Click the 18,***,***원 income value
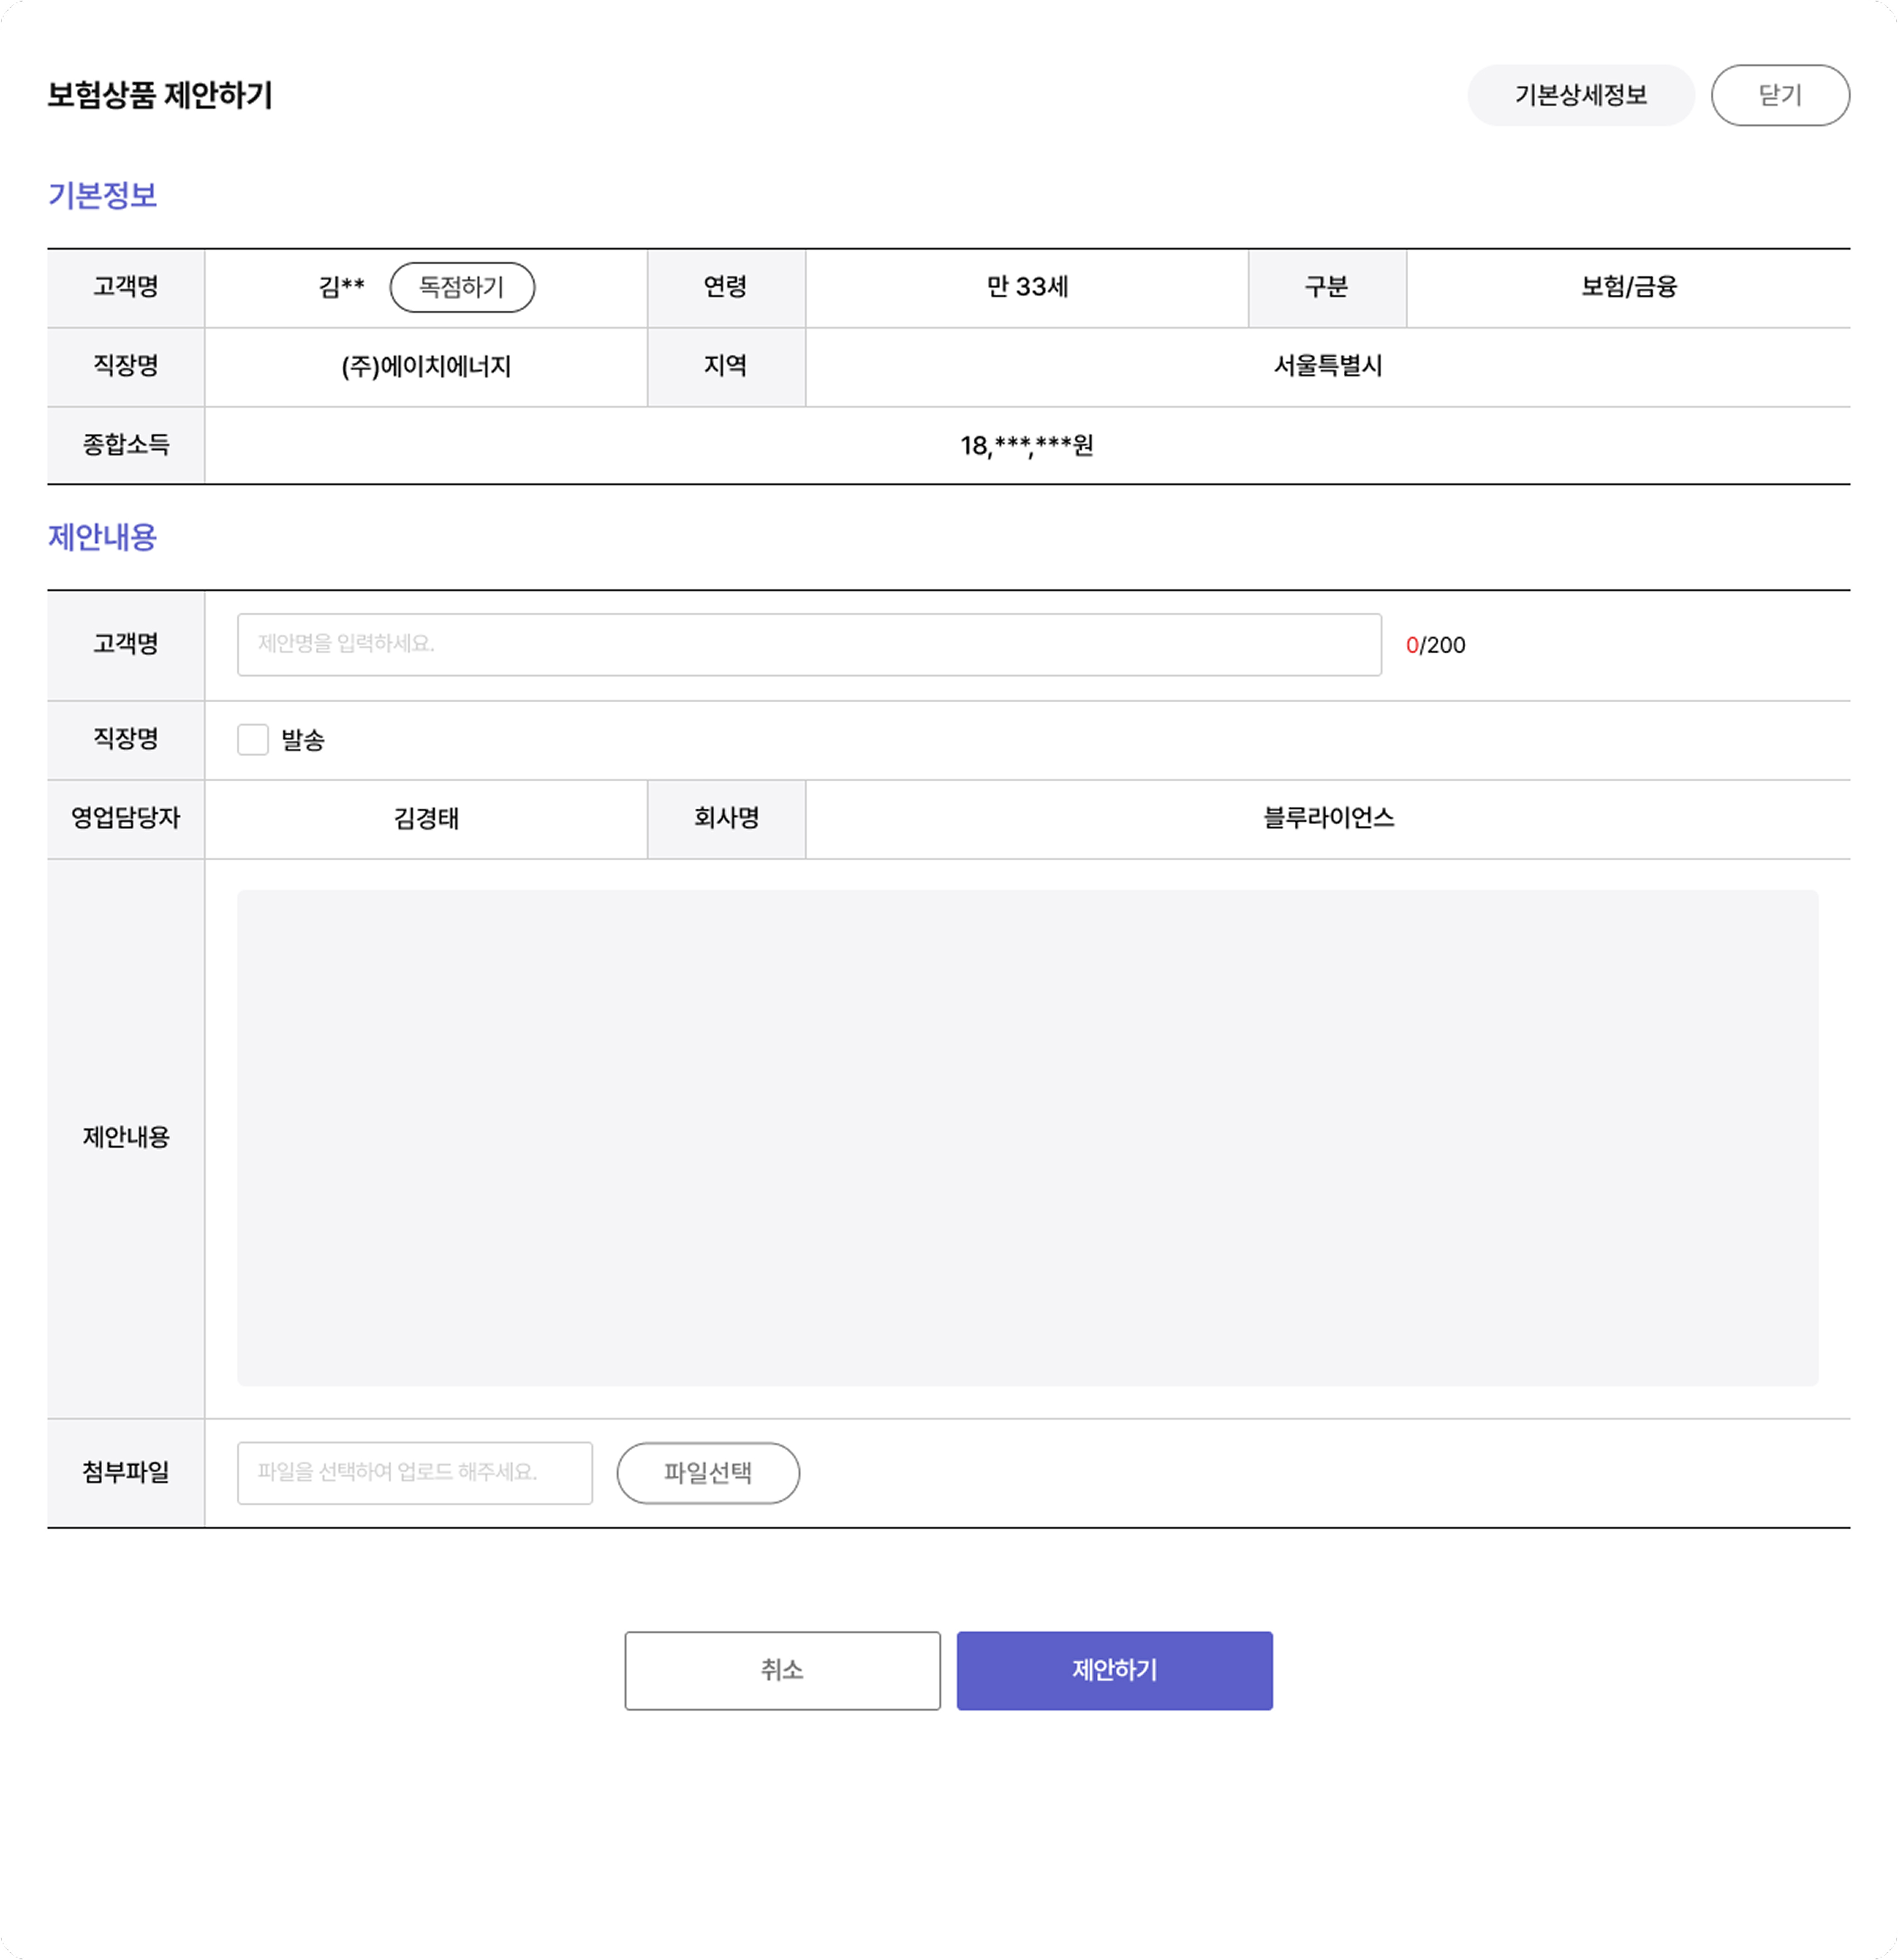 pos(1026,445)
